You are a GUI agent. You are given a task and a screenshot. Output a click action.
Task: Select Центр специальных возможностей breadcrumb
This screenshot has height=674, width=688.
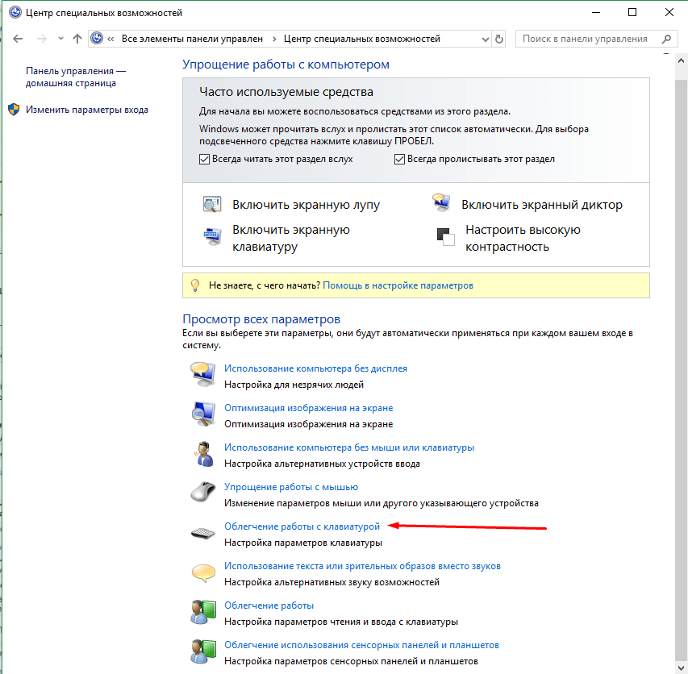362,39
